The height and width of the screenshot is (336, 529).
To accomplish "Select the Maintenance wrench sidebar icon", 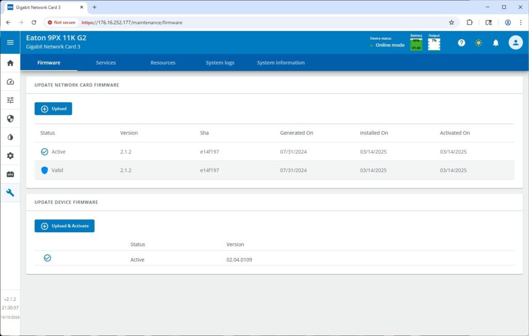I will point(10,193).
